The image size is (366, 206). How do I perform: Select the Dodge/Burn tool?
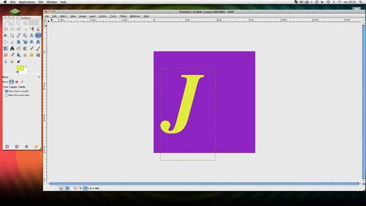[x=19, y=62]
